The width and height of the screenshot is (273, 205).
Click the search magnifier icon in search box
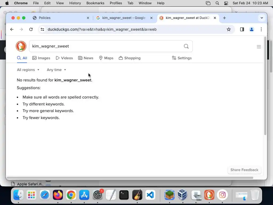coord(186,46)
